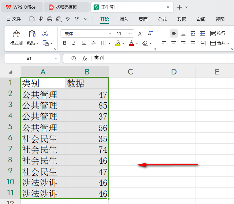Click the eraser clear format icon
This screenshot has width=234, height=204.
145,43
